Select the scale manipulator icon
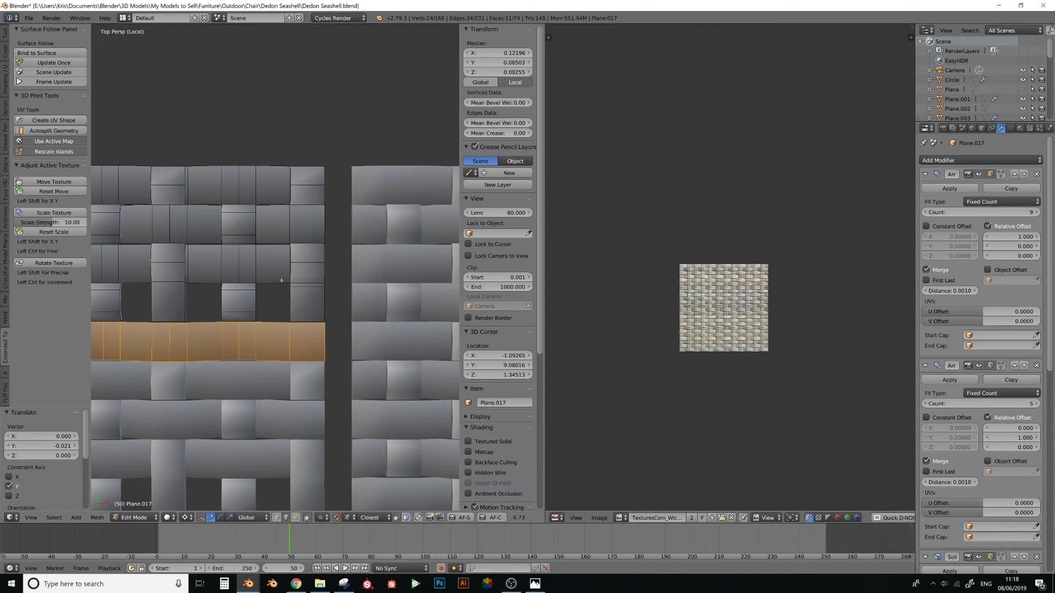The image size is (1055, 593). pyautogui.click(x=230, y=517)
